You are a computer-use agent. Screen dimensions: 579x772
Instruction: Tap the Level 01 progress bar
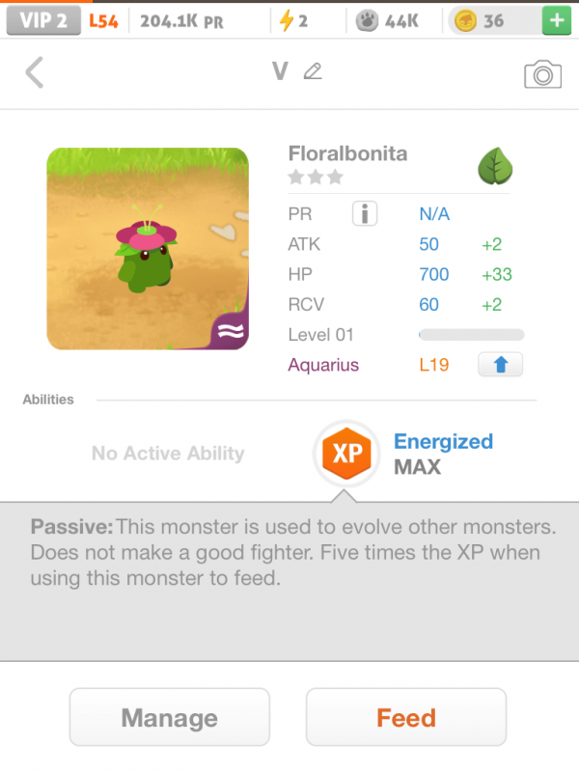coord(471,335)
